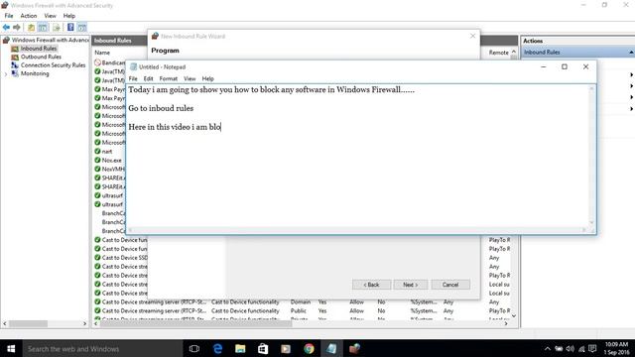Click the Forward arrow in the firewall toolbar
This screenshot has height=357, width=635.
tap(17, 27)
